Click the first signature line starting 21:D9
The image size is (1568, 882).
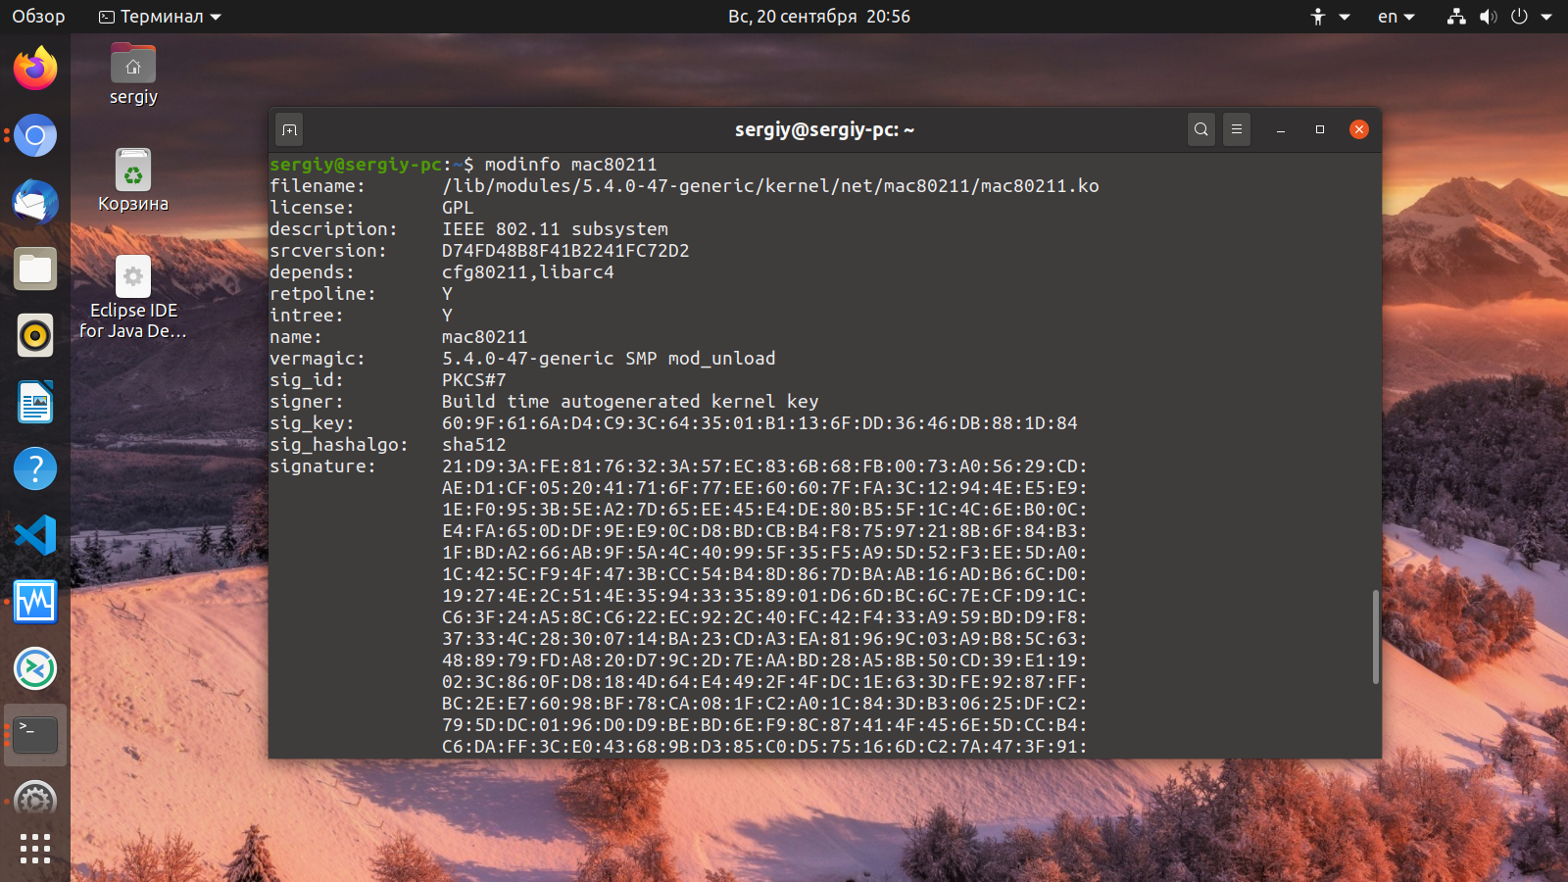pos(764,466)
